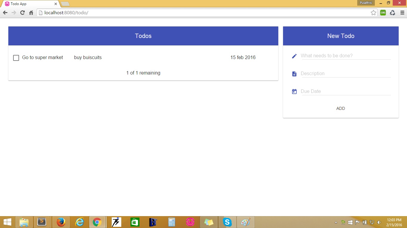Open the running-figure app in the taskbar
Screen dimensions: 407x228
click(x=116, y=222)
